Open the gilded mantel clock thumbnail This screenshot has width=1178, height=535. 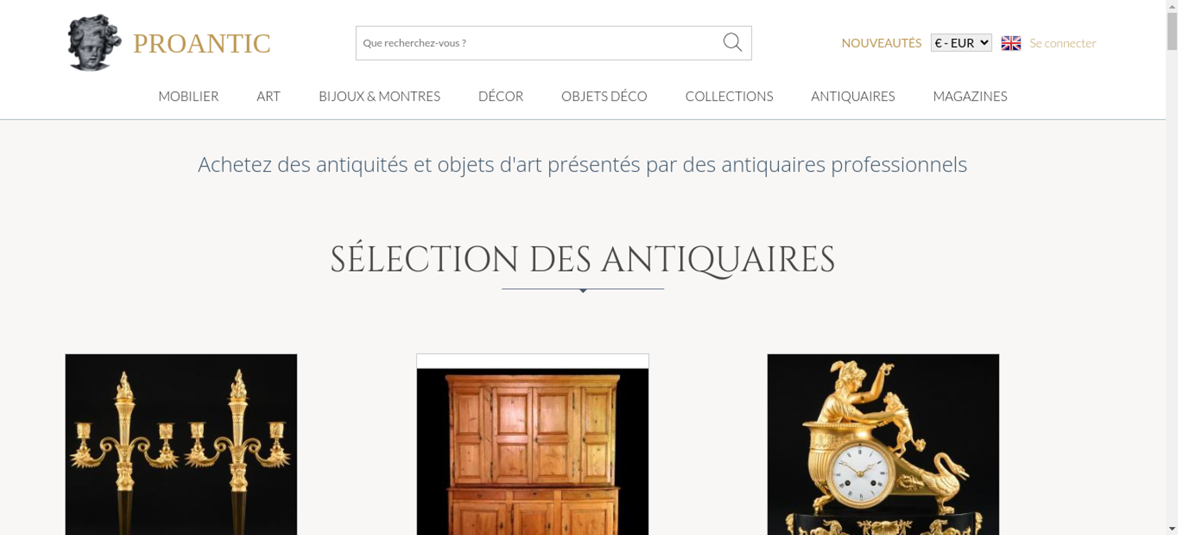click(883, 444)
